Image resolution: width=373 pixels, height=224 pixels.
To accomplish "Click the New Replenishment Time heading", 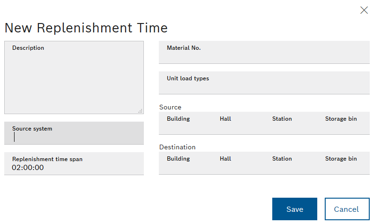I will 86,28.
